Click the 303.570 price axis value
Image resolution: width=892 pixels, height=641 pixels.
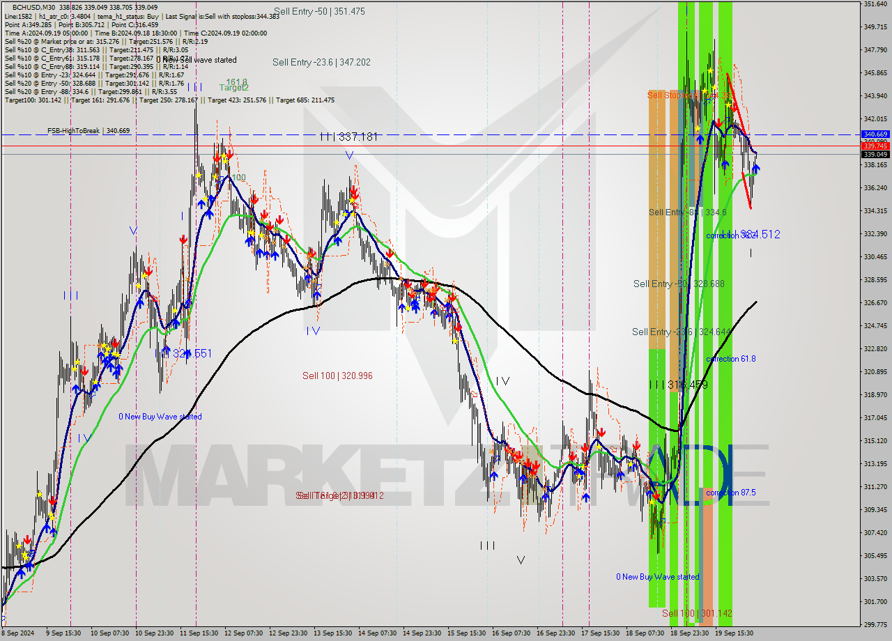[875, 578]
